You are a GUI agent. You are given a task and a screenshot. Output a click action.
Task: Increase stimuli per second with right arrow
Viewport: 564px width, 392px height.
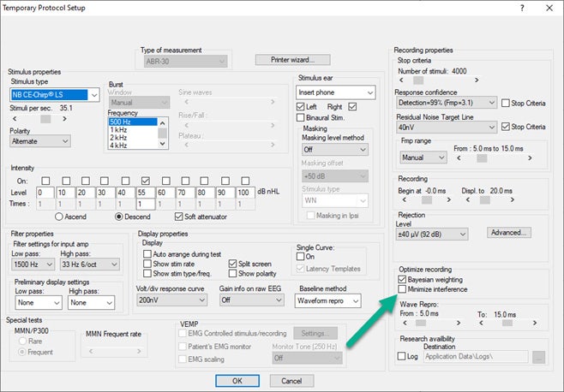(64, 119)
